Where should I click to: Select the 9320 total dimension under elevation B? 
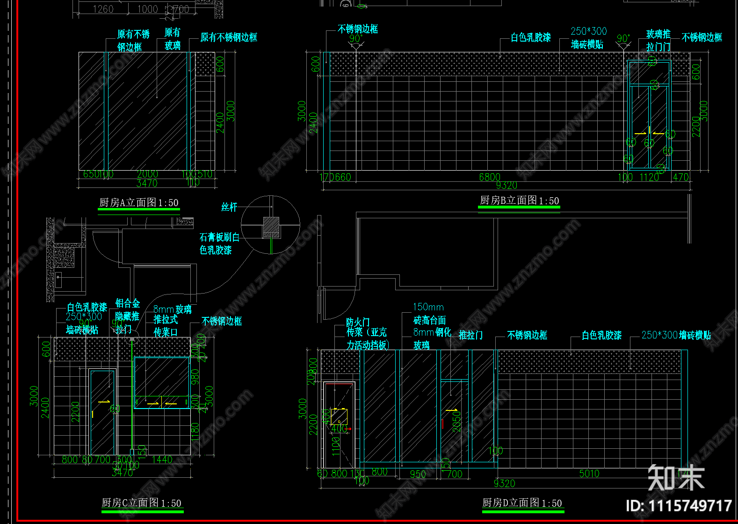coord(506,186)
